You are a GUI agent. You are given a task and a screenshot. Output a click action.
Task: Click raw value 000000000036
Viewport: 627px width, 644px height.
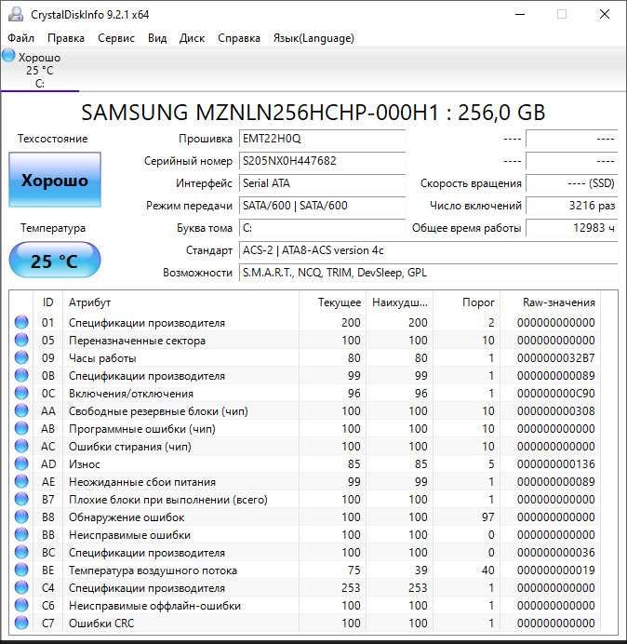point(556,553)
